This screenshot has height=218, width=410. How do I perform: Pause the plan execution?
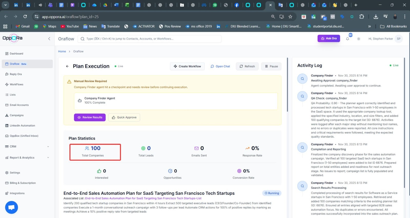click(x=271, y=66)
